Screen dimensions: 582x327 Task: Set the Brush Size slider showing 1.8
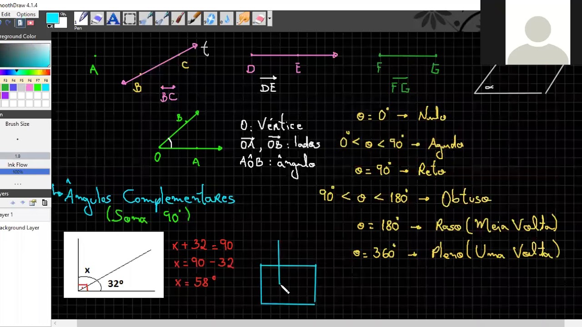click(x=25, y=156)
